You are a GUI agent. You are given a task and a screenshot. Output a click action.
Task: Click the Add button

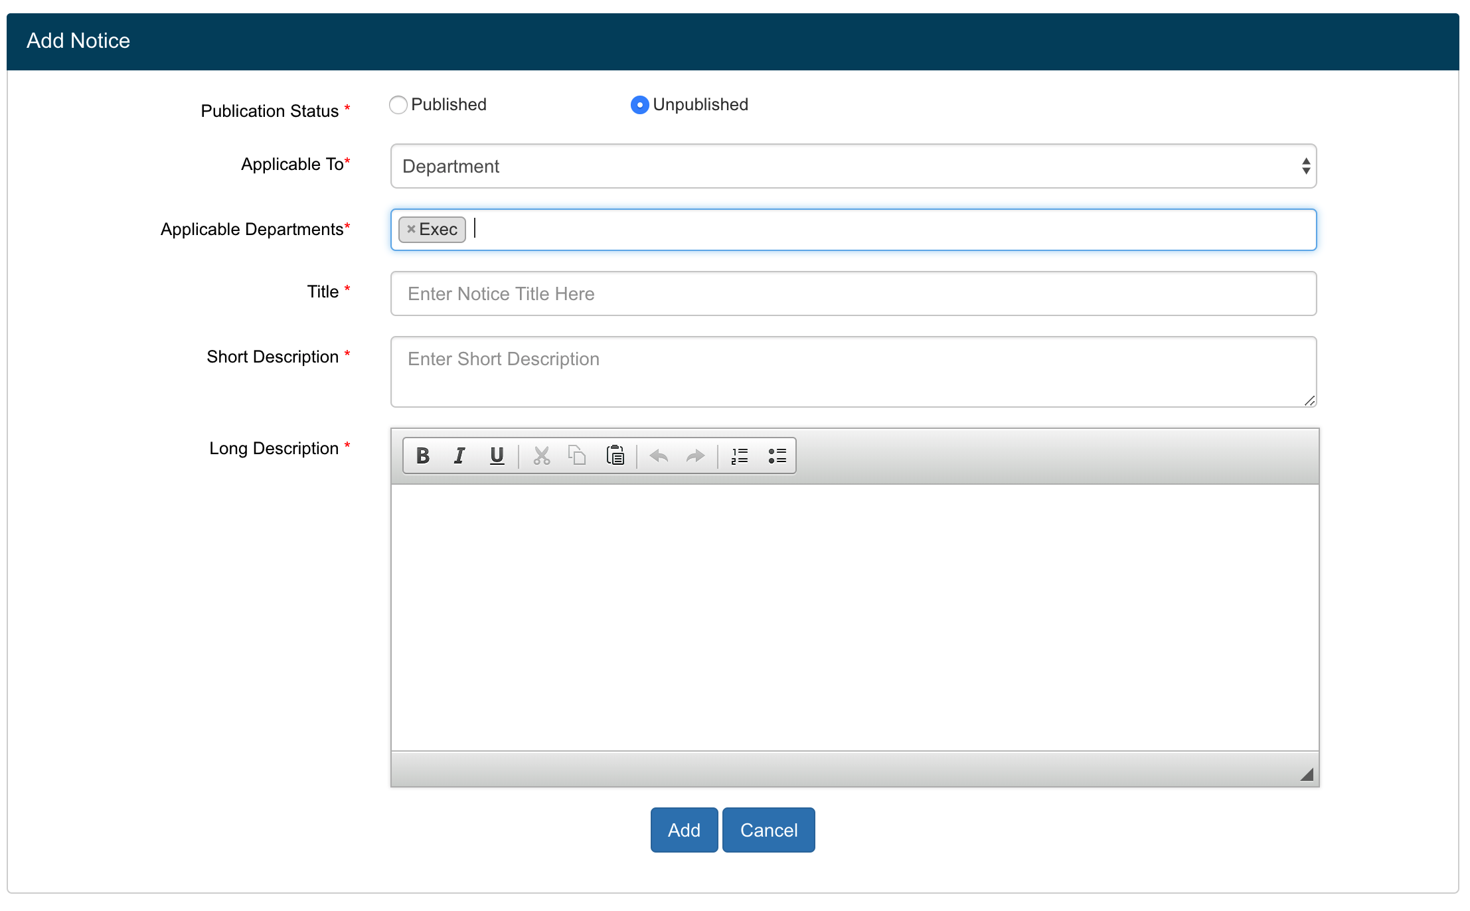pyautogui.click(x=684, y=830)
